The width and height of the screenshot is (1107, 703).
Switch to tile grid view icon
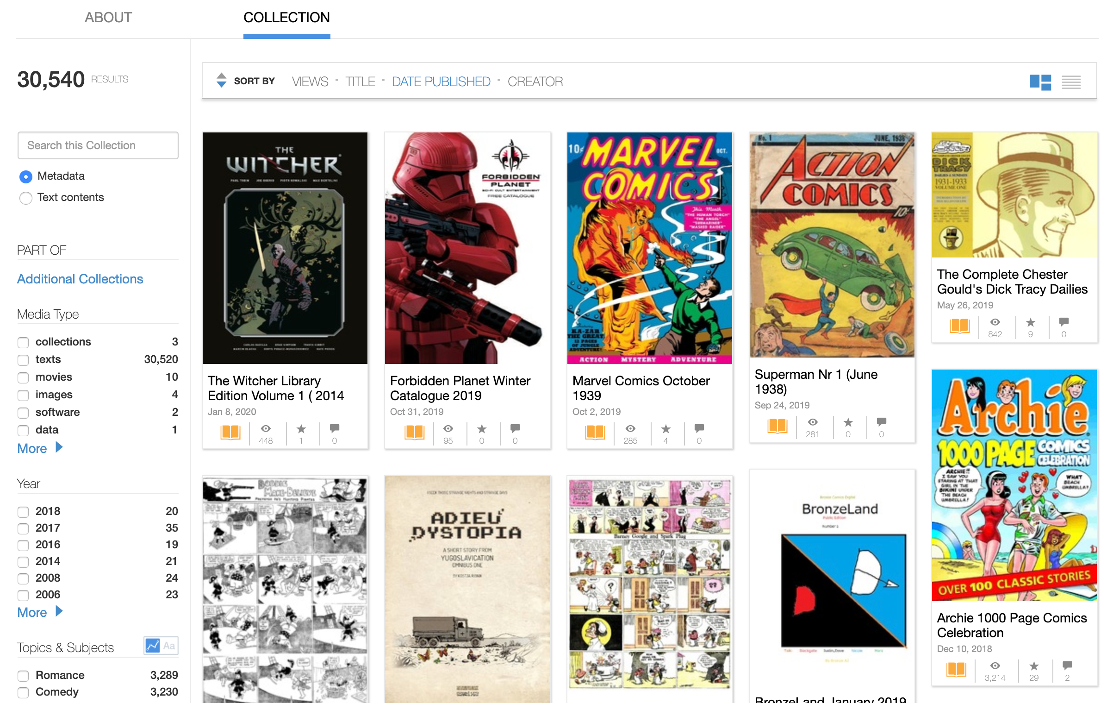tap(1040, 82)
